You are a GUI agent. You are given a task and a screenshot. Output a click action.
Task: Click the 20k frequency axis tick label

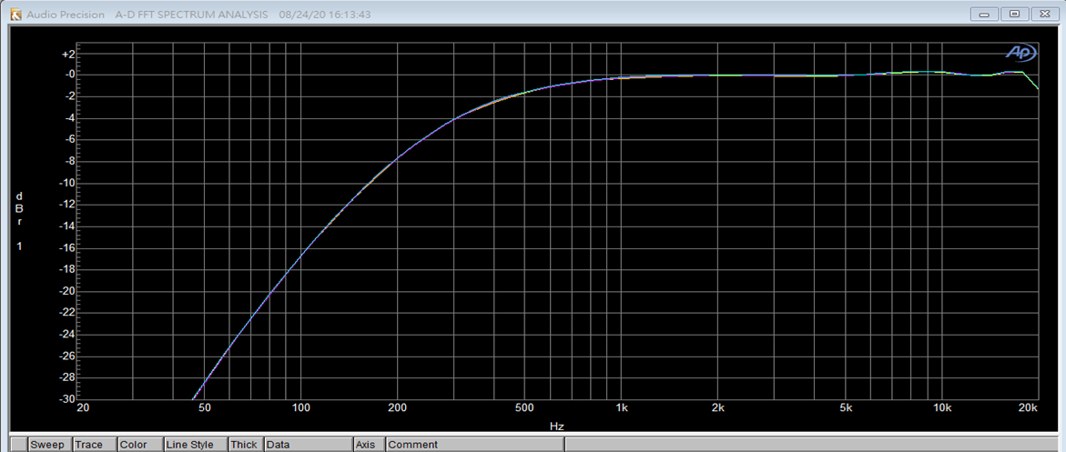1029,408
